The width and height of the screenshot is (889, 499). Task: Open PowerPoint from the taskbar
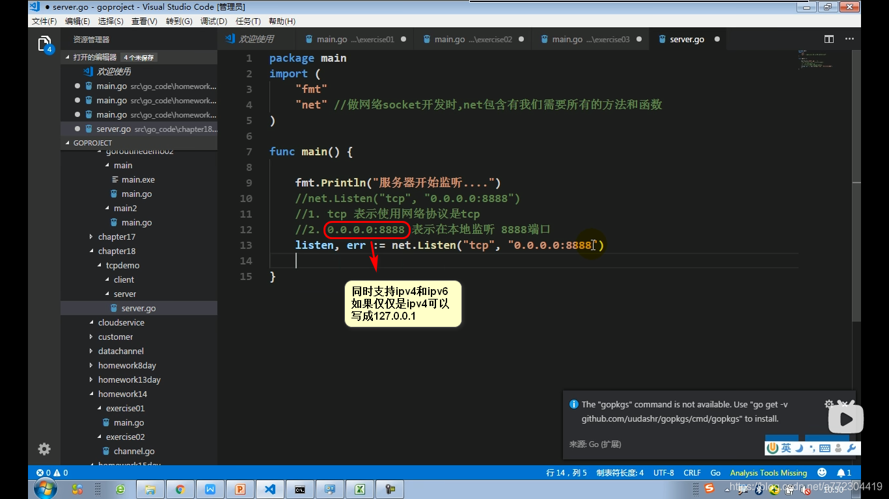[240, 489]
